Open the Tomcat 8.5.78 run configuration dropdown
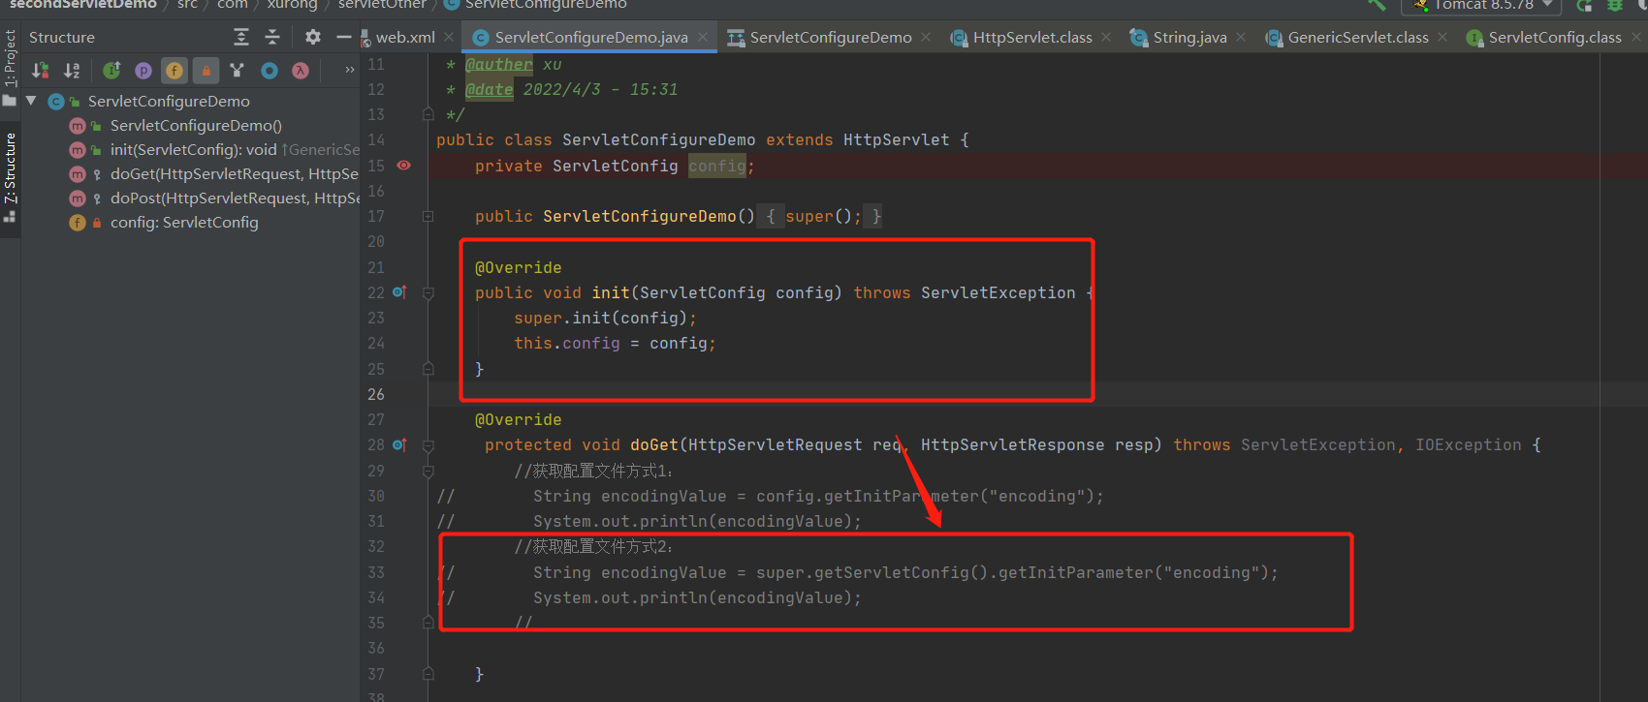This screenshot has height=702, width=1648. (1481, 6)
